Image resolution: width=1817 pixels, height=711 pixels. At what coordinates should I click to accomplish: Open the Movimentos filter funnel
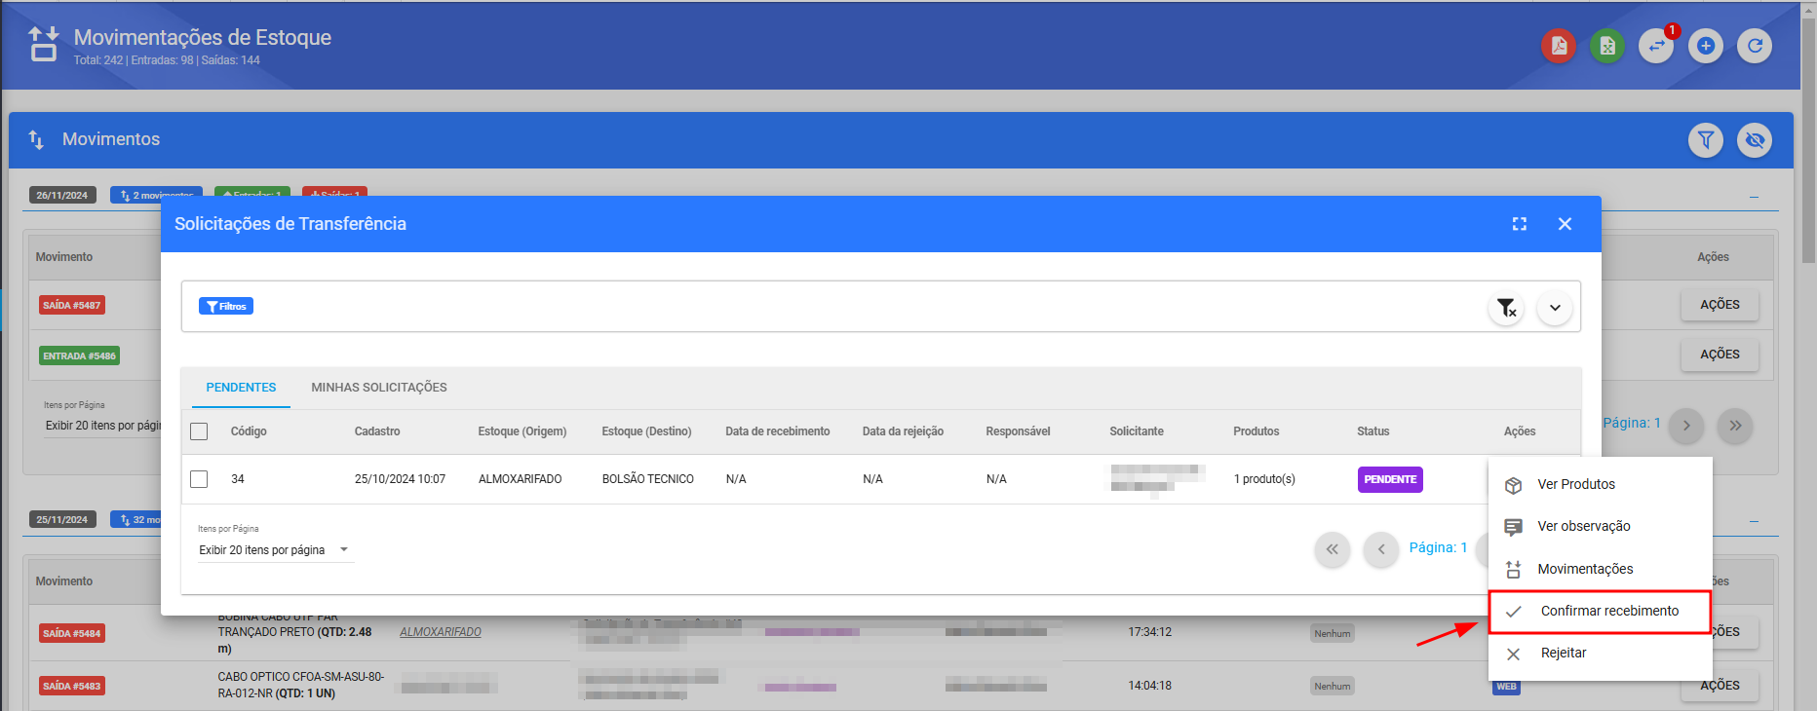point(1705,140)
